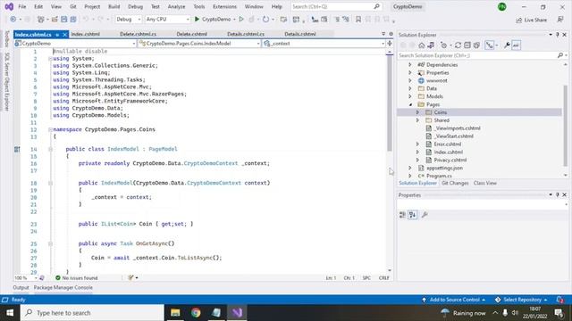Viewport: 572px width, 321px height.
Task: Expand the Coins folder in Solution Explorer
Action: [x=417, y=112]
